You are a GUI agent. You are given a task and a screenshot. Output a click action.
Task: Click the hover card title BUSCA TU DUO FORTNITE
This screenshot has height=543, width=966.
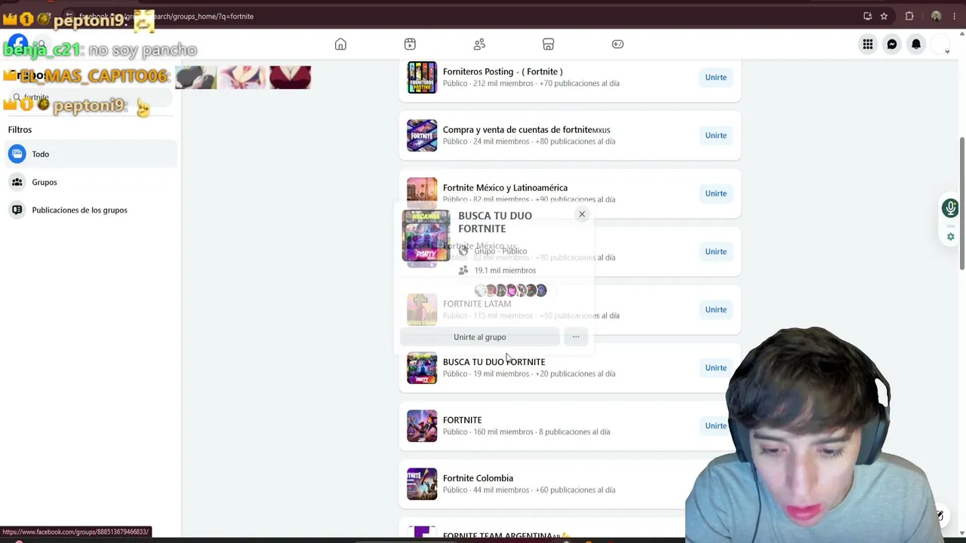495,222
